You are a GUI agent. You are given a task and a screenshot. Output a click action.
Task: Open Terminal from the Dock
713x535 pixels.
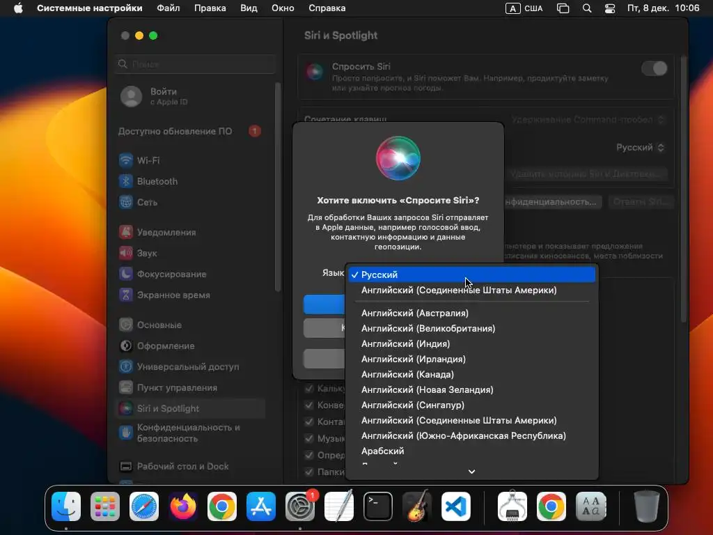tap(378, 506)
